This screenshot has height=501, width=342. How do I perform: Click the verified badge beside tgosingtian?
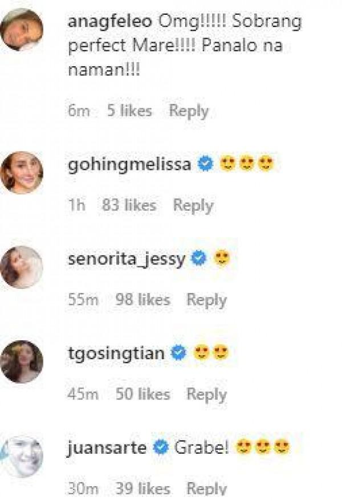pyautogui.click(x=179, y=354)
